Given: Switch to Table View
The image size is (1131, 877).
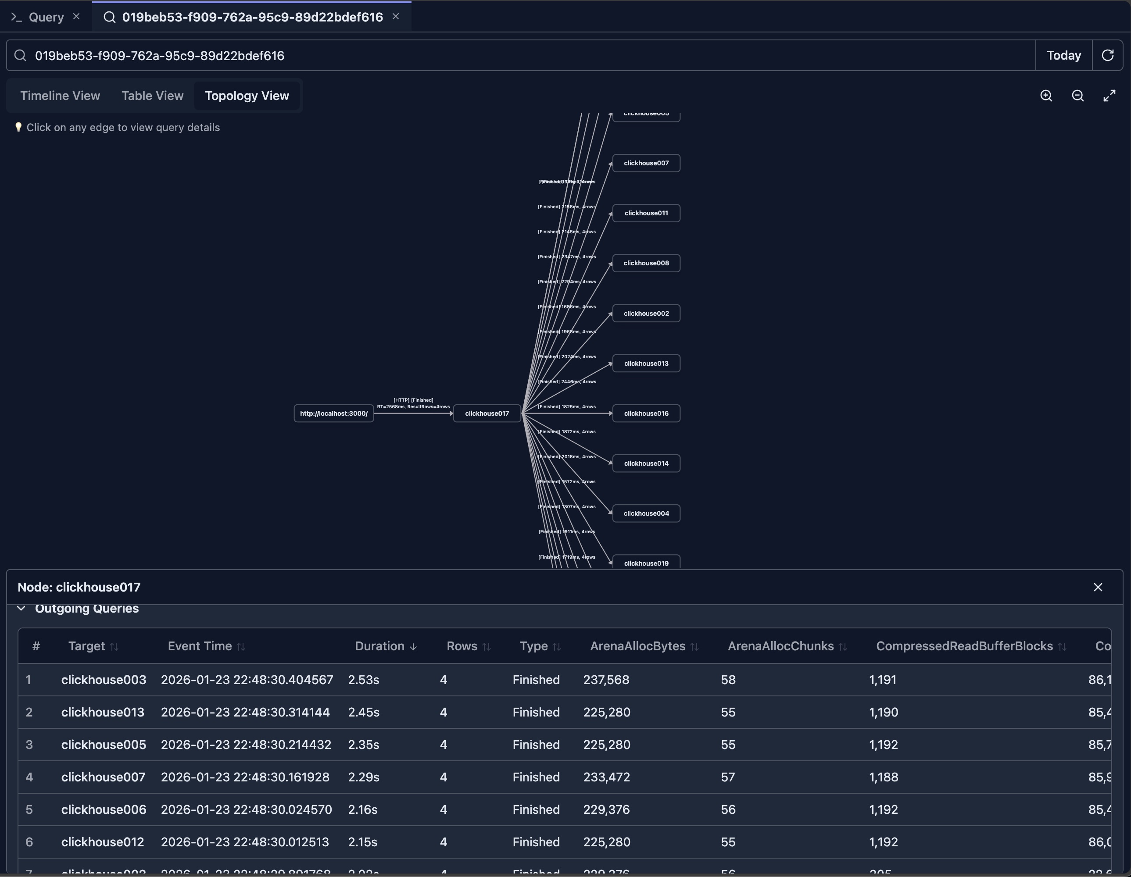Looking at the screenshot, I should (152, 95).
